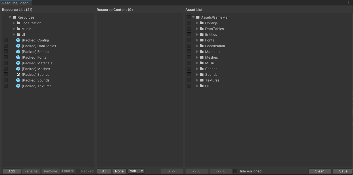
Task: Click the Add button to create a resource
Action: click(11, 171)
